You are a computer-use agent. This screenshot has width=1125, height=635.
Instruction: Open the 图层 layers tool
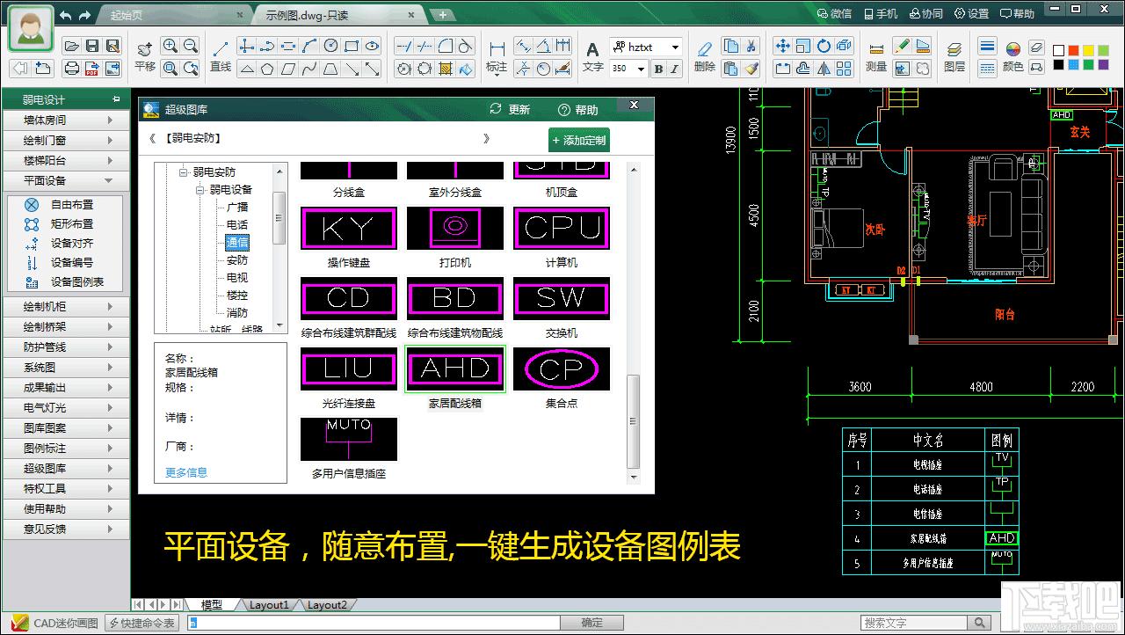coord(954,56)
